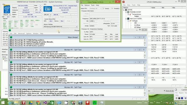187x105 pixels.
Task: Select the IA Offset row in HWMonitor
Action: click(x=155, y=25)
